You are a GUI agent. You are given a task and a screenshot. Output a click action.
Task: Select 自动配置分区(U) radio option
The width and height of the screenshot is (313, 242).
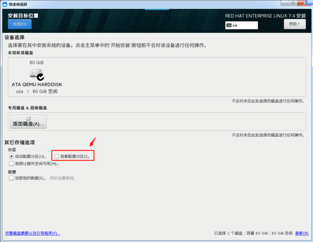point(11,156)
